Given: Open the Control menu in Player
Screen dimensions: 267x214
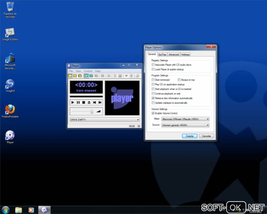Looking at the screenshot, I should pos(88,71).
